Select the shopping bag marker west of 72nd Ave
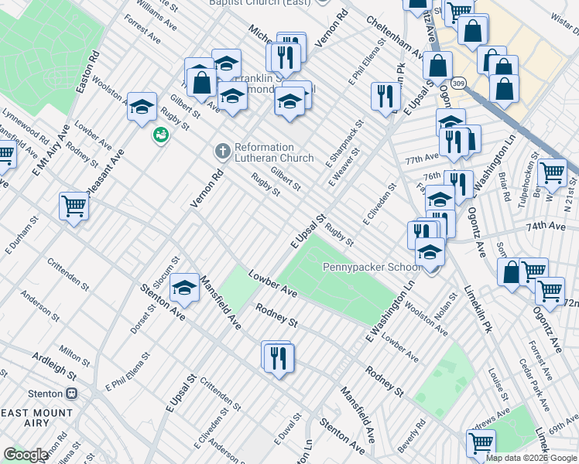The height and width of the screenshot is (464, 579). coord(512,273)
